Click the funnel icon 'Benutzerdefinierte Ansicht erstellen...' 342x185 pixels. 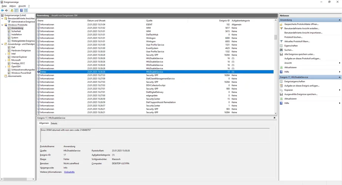tap(281, 28)
